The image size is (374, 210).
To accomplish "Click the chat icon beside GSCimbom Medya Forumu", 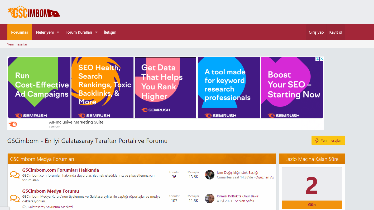I will [15, 198].
